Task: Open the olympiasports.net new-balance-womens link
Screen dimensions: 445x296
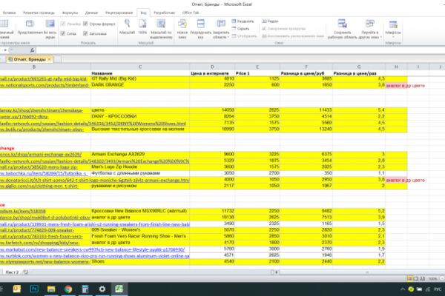Action: coord(44,262)
